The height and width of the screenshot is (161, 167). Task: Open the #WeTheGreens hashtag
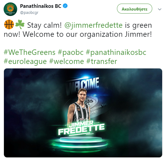(30, 52)
